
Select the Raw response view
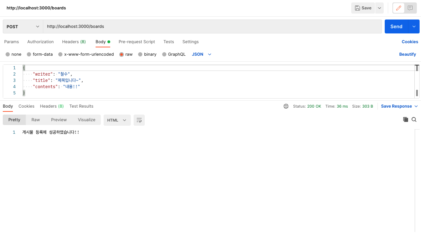[x=36, y=120]
